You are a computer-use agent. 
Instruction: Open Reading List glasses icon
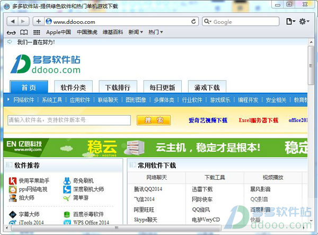point(11,32)
